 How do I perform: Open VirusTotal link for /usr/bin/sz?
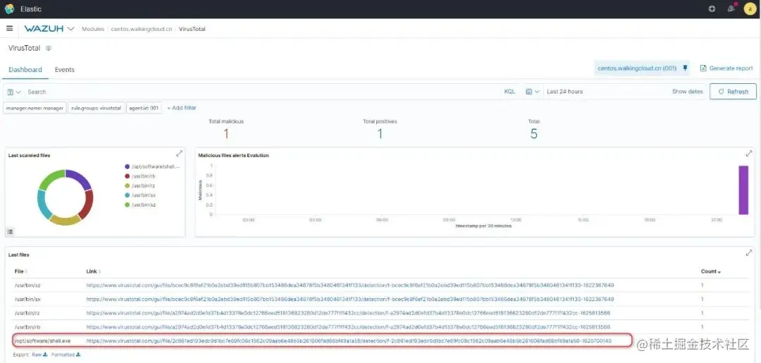click(350, 285)
